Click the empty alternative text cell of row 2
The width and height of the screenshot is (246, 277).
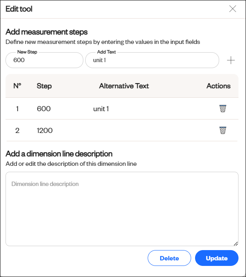tap(124, 130)
